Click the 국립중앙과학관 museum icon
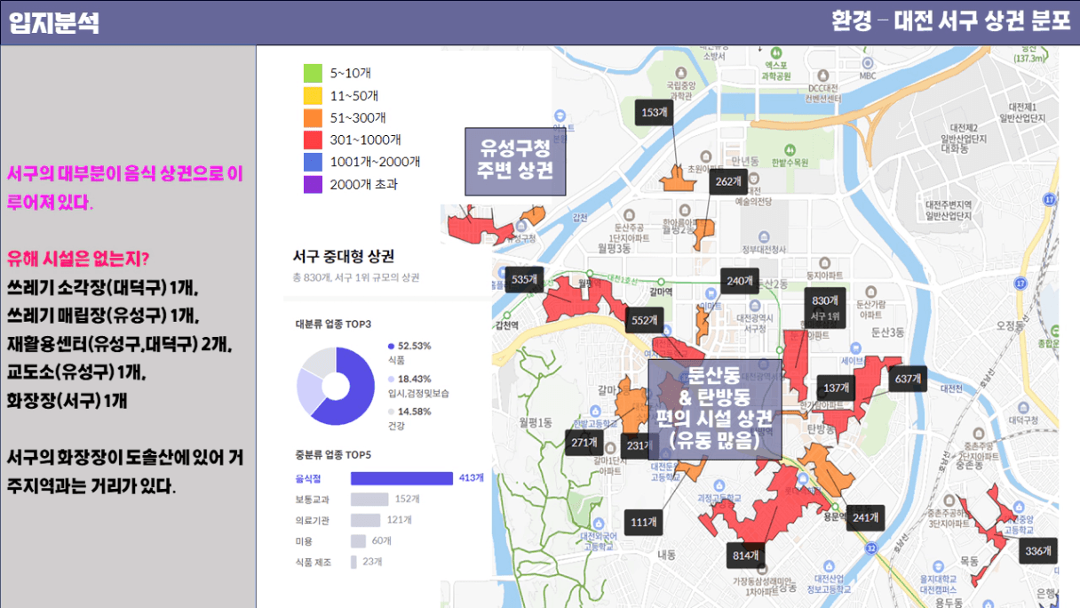1080x608 pixels. point(682,74)
